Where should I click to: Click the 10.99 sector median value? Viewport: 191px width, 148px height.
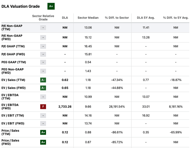pyautogui.click(x=88, y=97)
